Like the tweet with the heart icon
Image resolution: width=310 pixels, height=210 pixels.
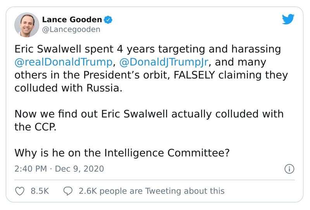20,191
